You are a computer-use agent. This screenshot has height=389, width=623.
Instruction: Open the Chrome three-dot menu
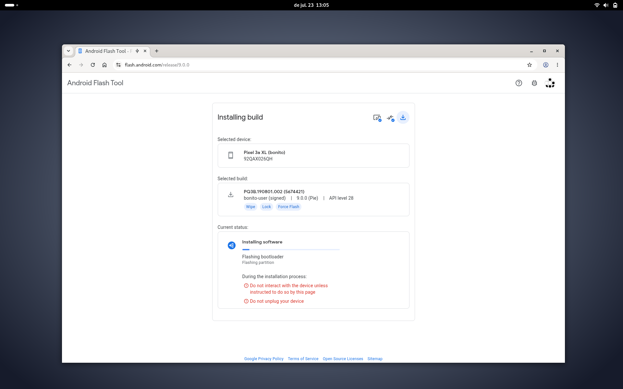click(x=557, y=65)
